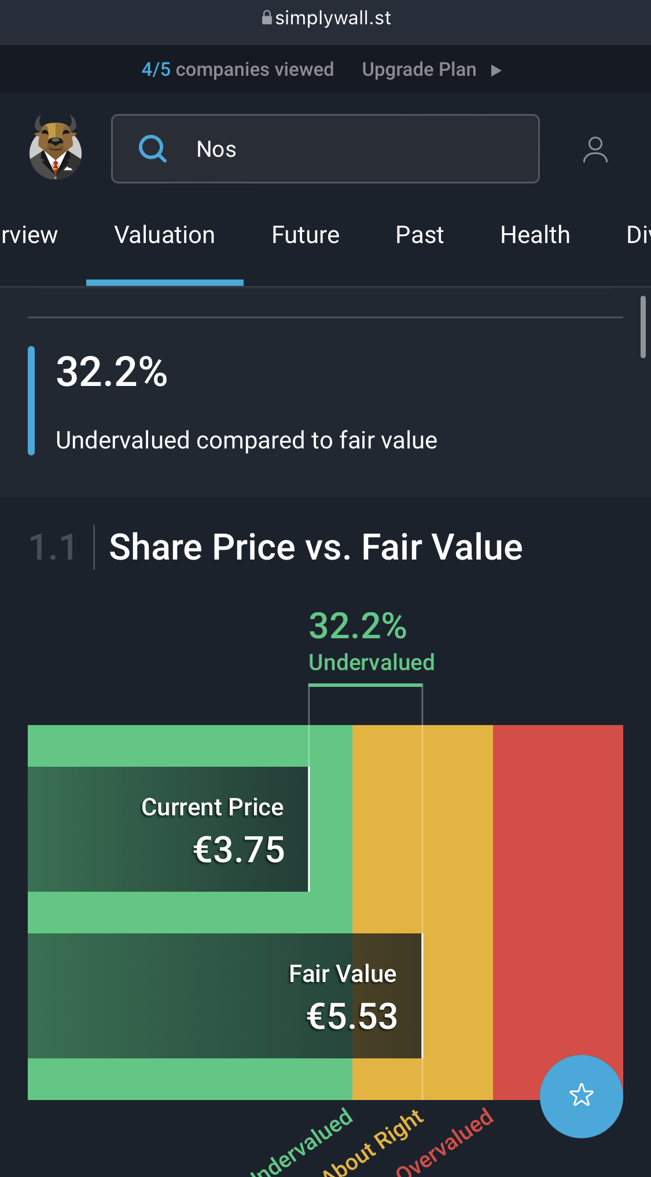Go to the partially visible Overview tab
The image size is (651, 1177).
[29, 236]
